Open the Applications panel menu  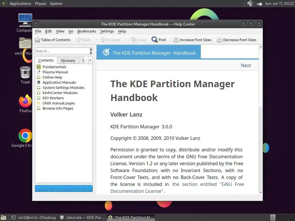tap(20, 3)
